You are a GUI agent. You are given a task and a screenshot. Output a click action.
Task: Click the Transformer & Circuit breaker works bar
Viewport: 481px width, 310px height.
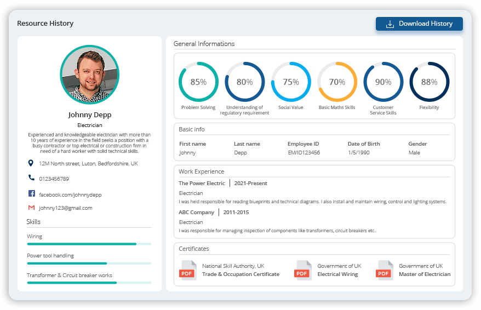pos(89,283)
